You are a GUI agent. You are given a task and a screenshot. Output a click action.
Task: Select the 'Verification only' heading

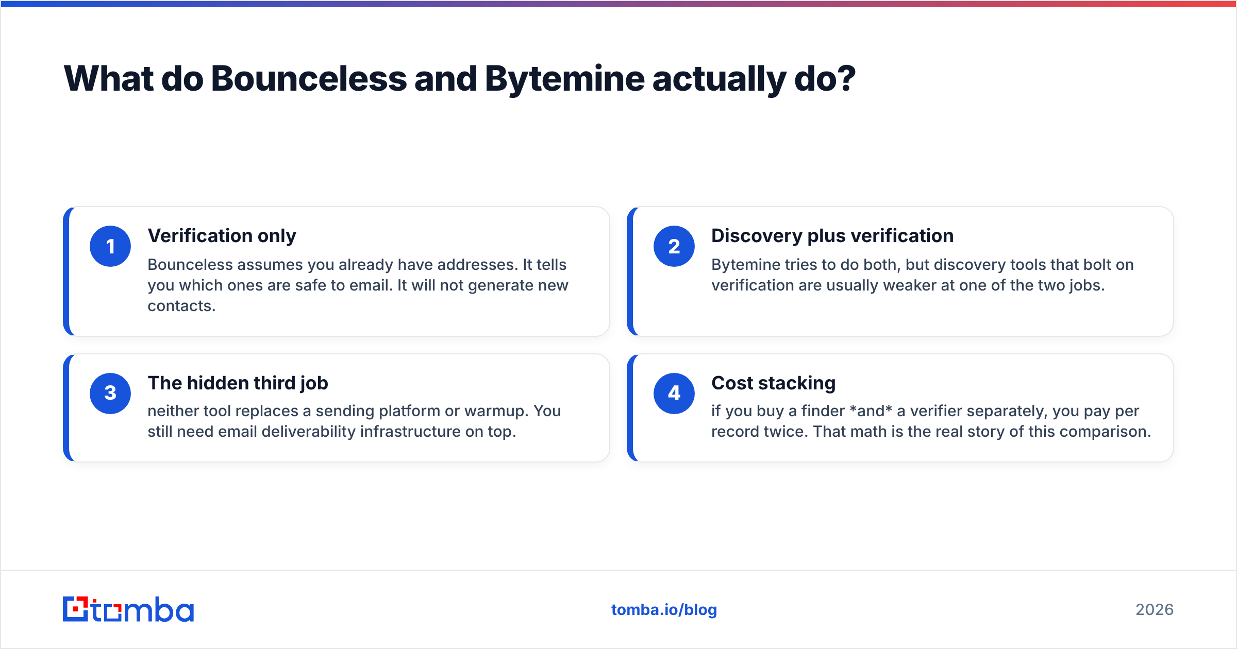[222, 236]
